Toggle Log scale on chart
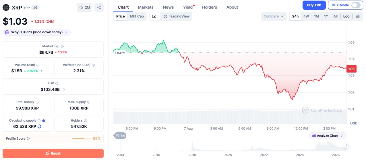 click(x=346, y=16)
